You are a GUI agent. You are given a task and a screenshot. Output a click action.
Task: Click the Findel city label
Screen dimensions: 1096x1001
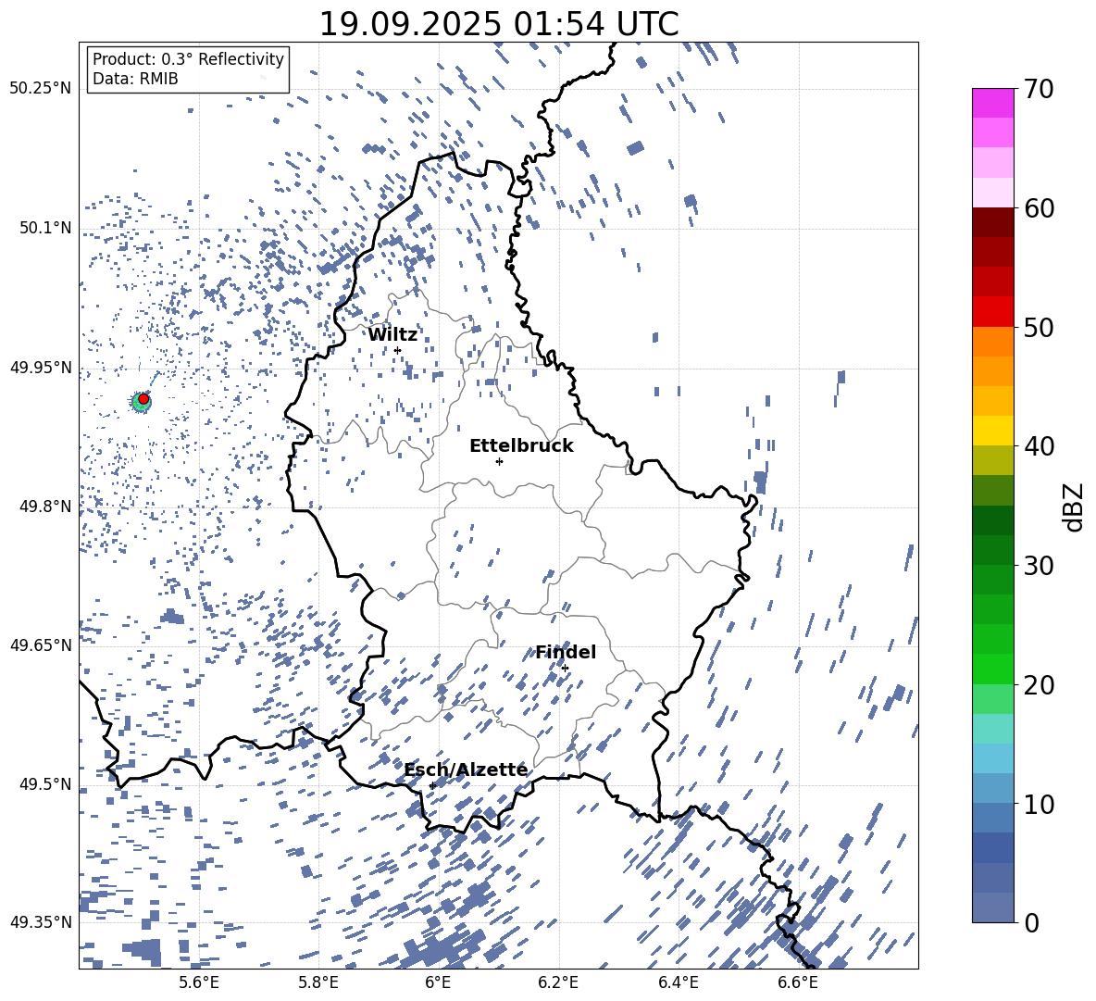[x=566, y=652]
